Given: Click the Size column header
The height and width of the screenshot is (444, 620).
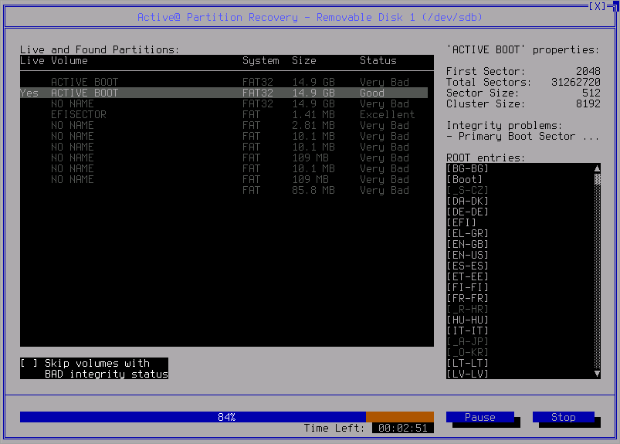Looking at the screenshot, I should [304, 60].
